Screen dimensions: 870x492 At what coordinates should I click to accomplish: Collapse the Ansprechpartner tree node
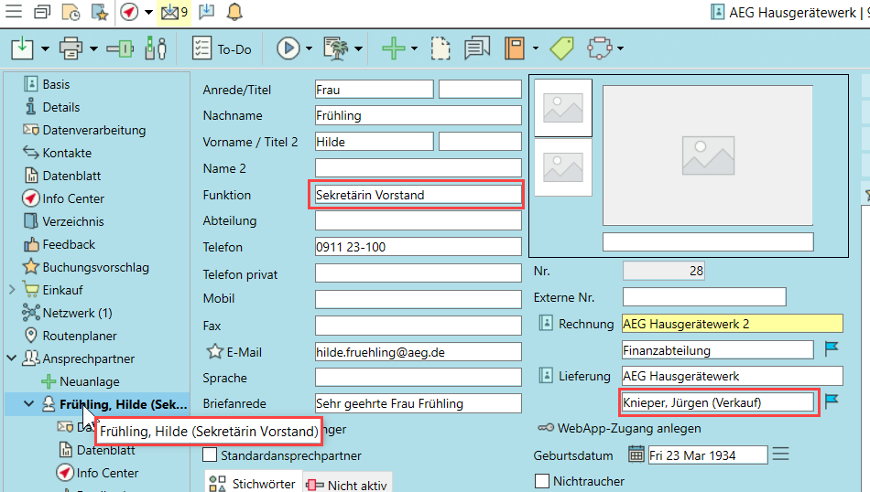(x=12, y=358)
